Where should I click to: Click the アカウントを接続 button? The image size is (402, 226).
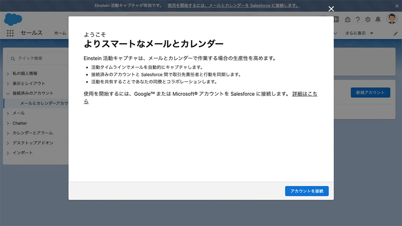307,191
